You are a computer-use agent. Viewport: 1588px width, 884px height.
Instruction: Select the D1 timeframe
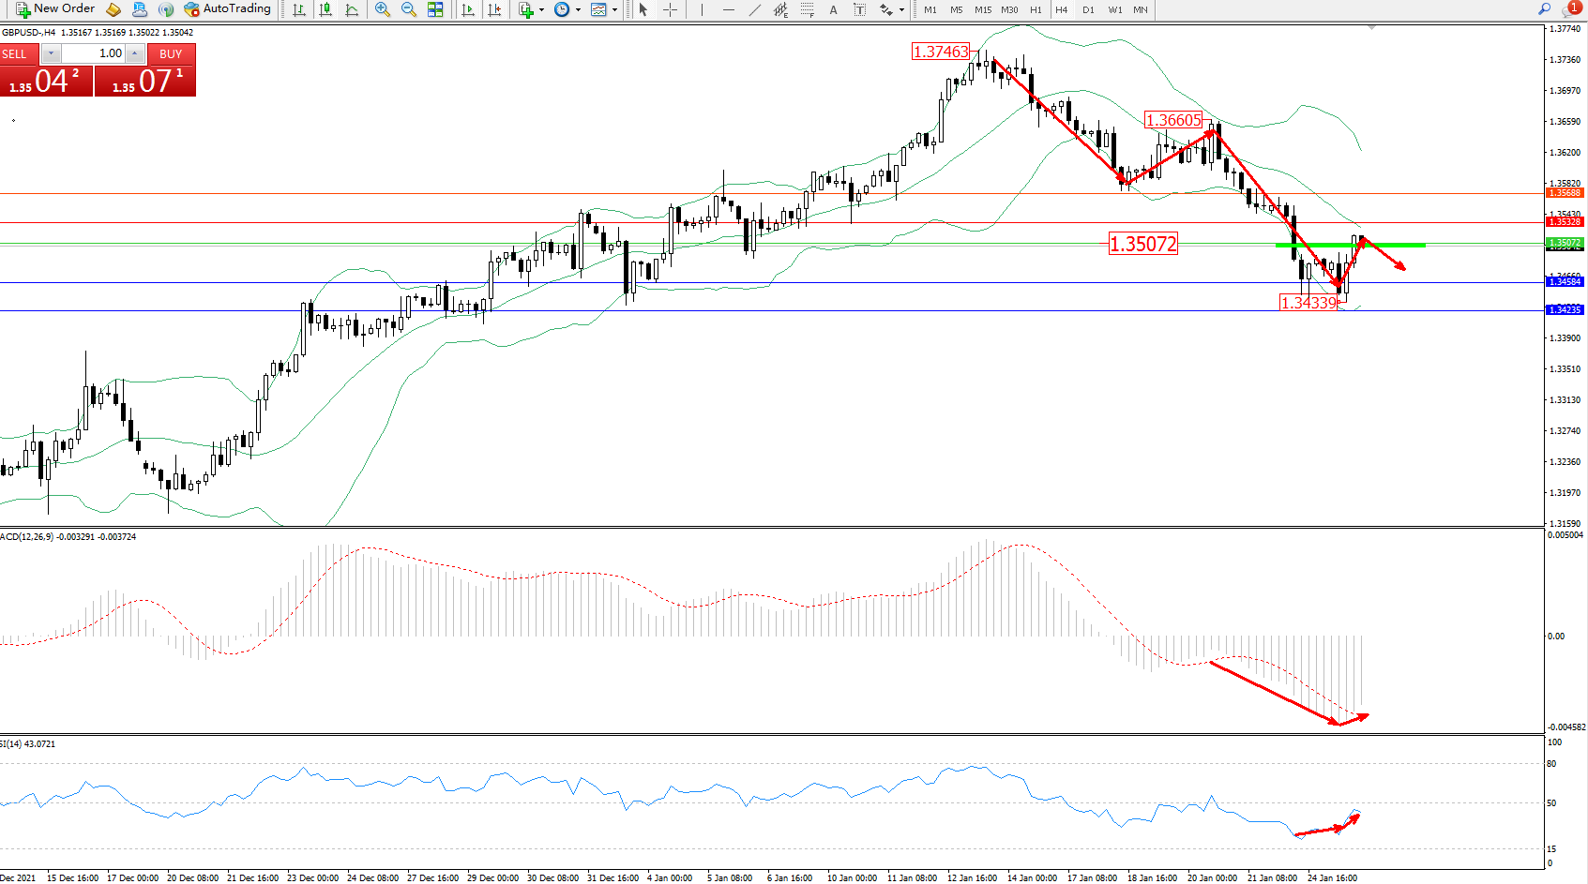coord(1088,9)
